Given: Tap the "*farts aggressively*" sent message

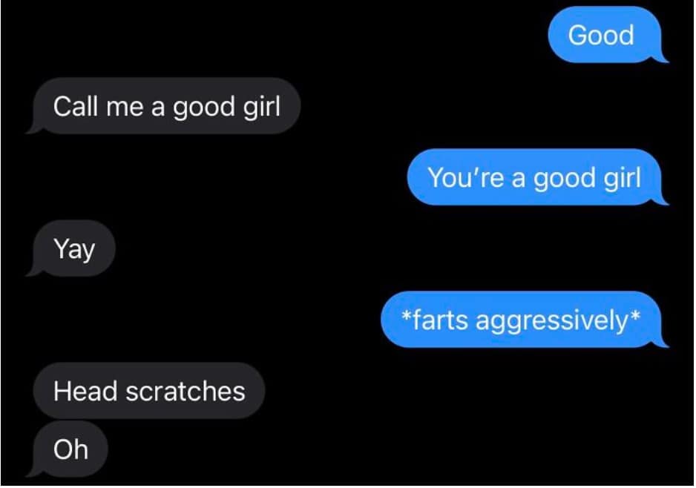Looking at the screenshot, I should pyautogui.click(x=522, y=320).
